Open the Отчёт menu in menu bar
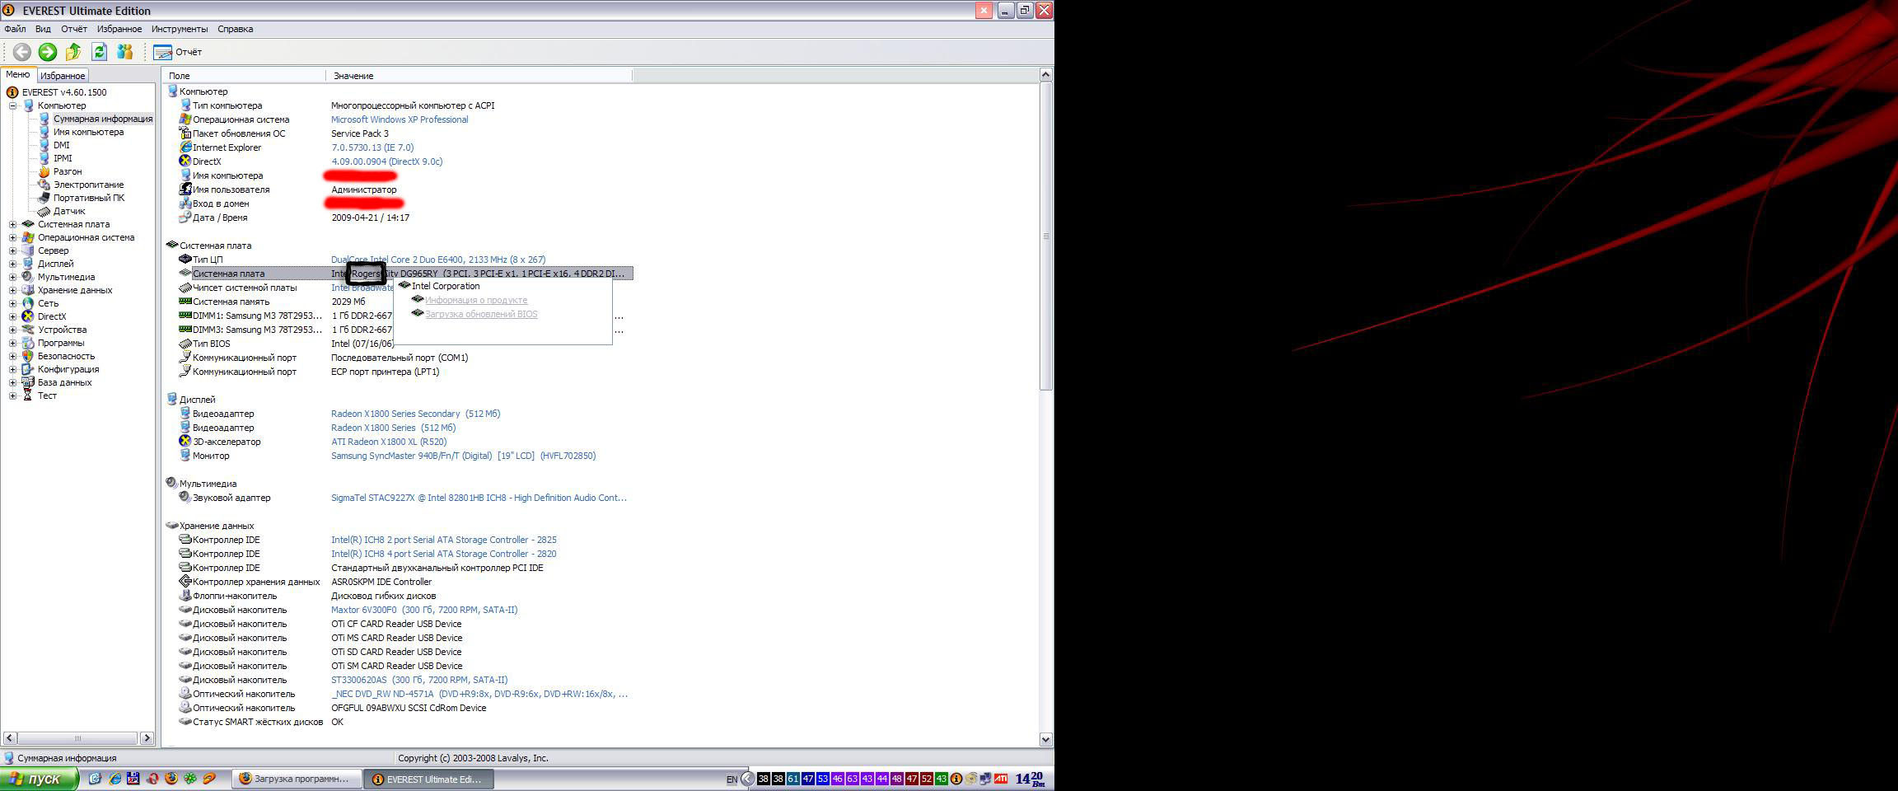 pyautogui.click(x=74, y=29)
